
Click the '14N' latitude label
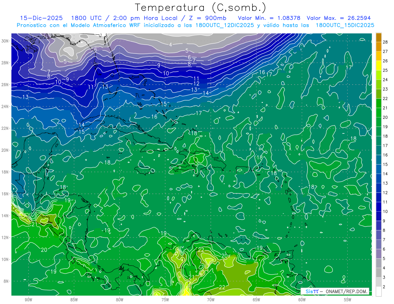(x=5, y=215)
